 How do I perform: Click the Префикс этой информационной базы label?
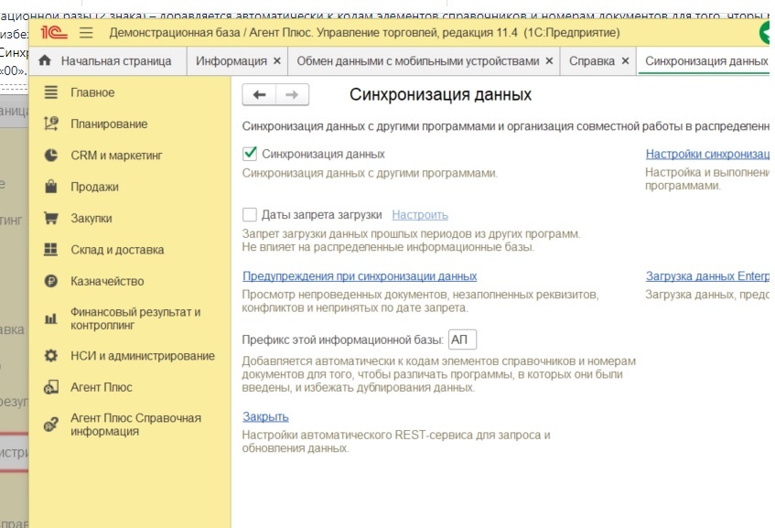342,339
